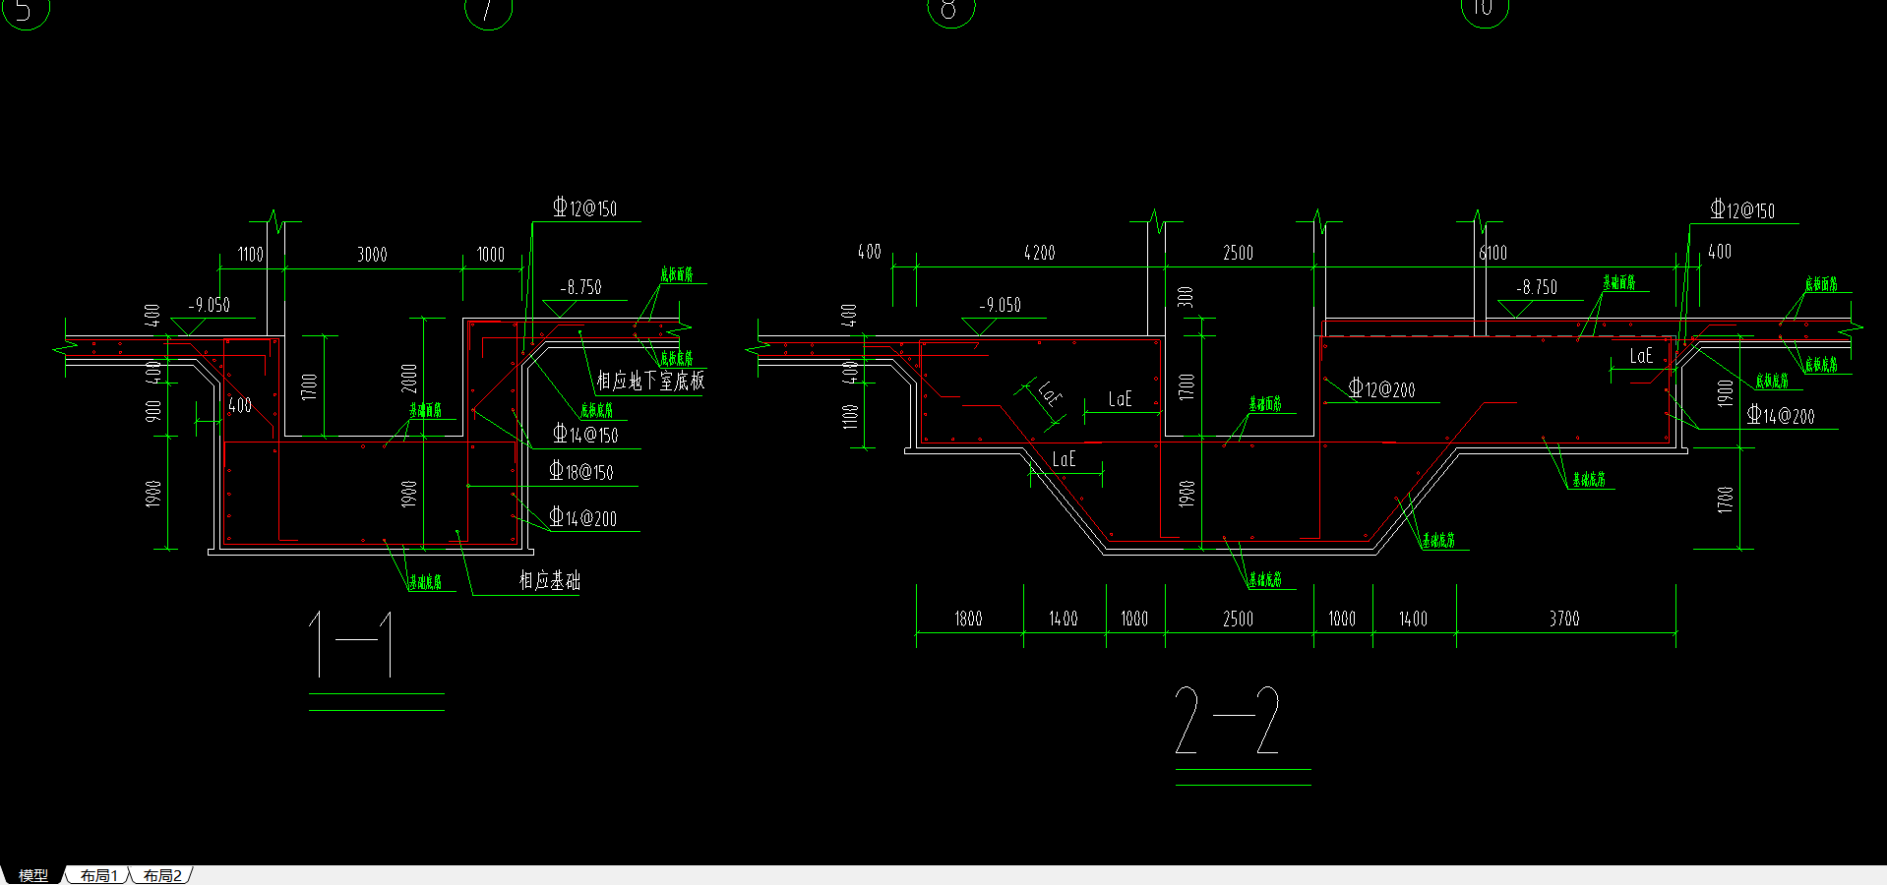Select the 1700 dimension in section 1-1

[309, 386]
